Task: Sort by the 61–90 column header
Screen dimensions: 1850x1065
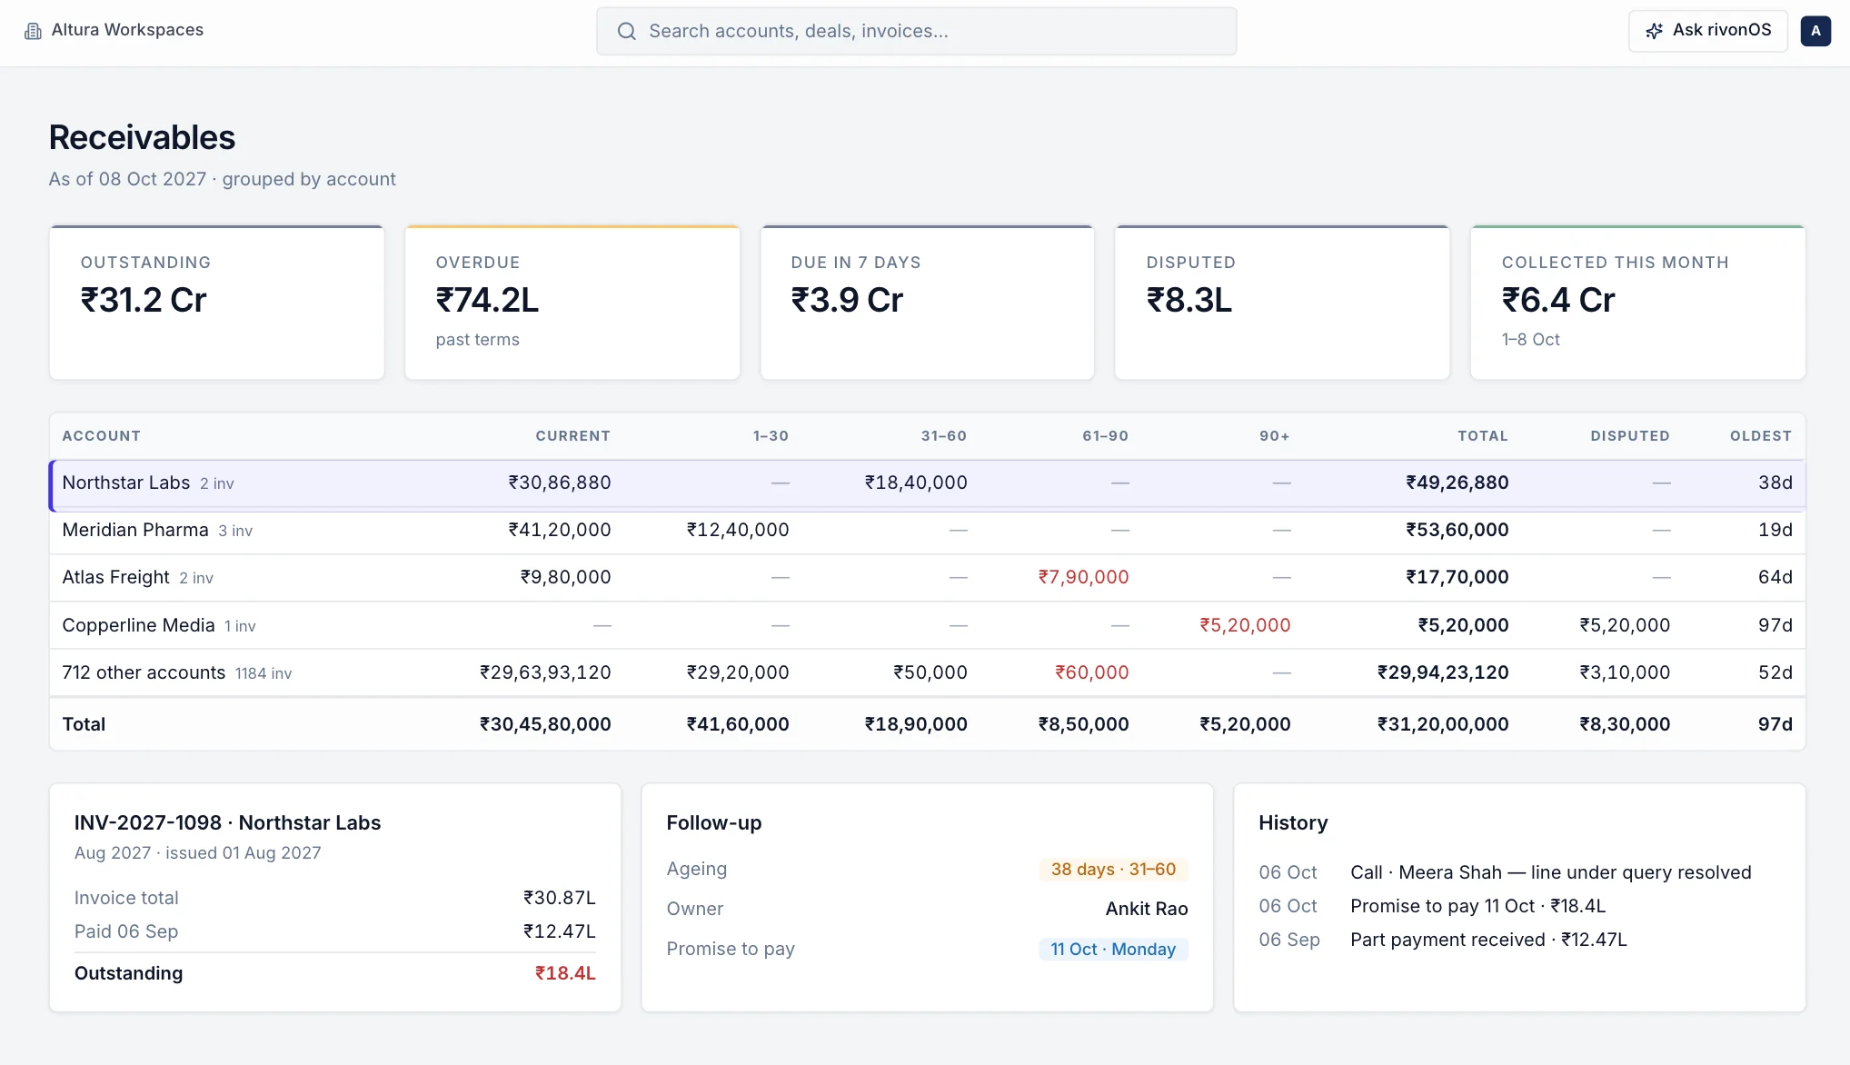Action: pos(1105,436)
